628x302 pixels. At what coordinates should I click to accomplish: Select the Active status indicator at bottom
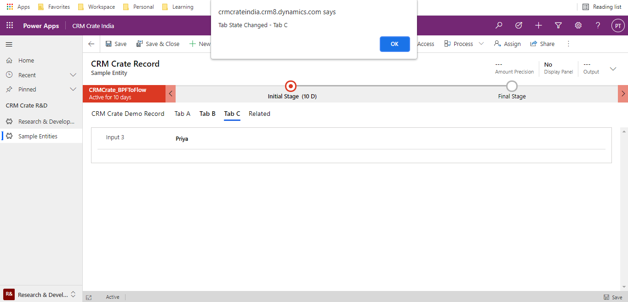point(112,296)
